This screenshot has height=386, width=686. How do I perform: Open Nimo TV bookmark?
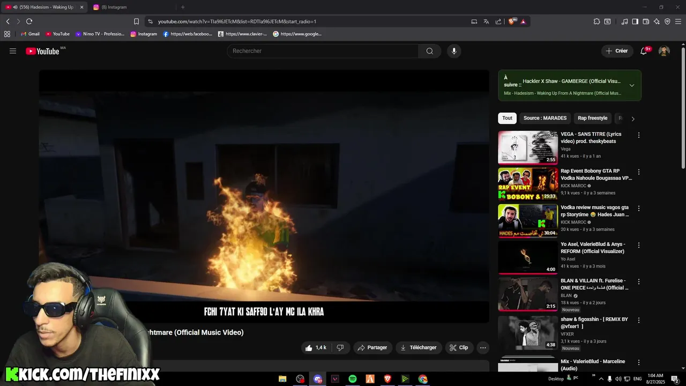[100, 34]
